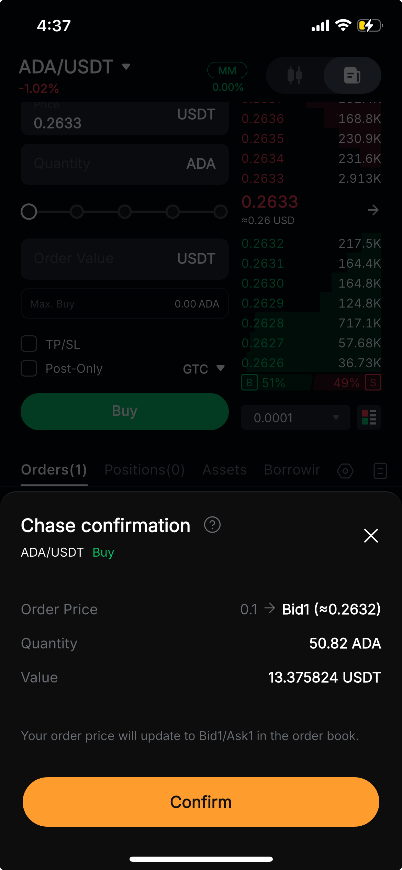Open the order history document icon
The width and height of the screenshot is (402, 870).
pos(380,470)
